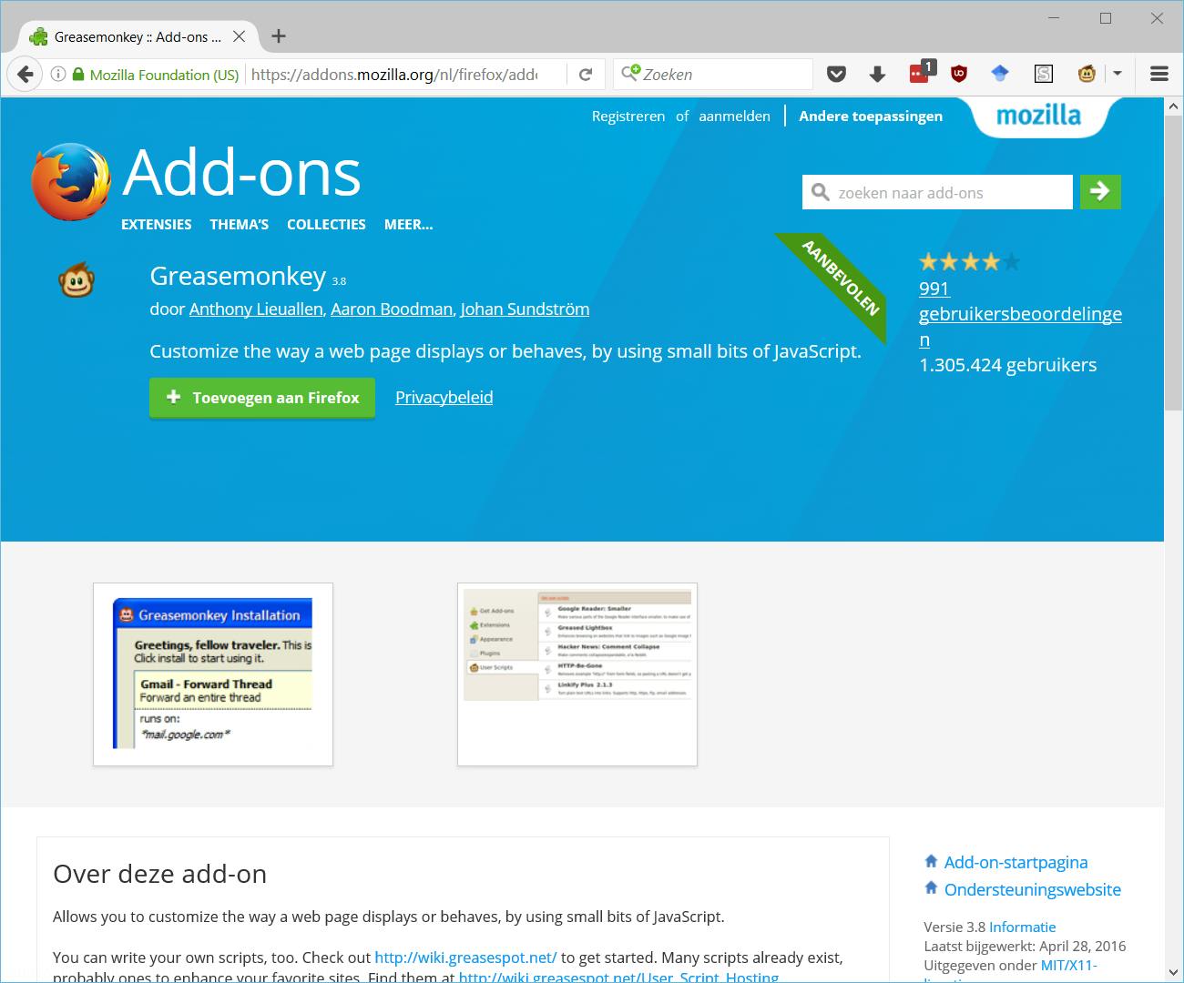
Task: Open the Firefox hamburger menu
Action: coord(1159,75)
